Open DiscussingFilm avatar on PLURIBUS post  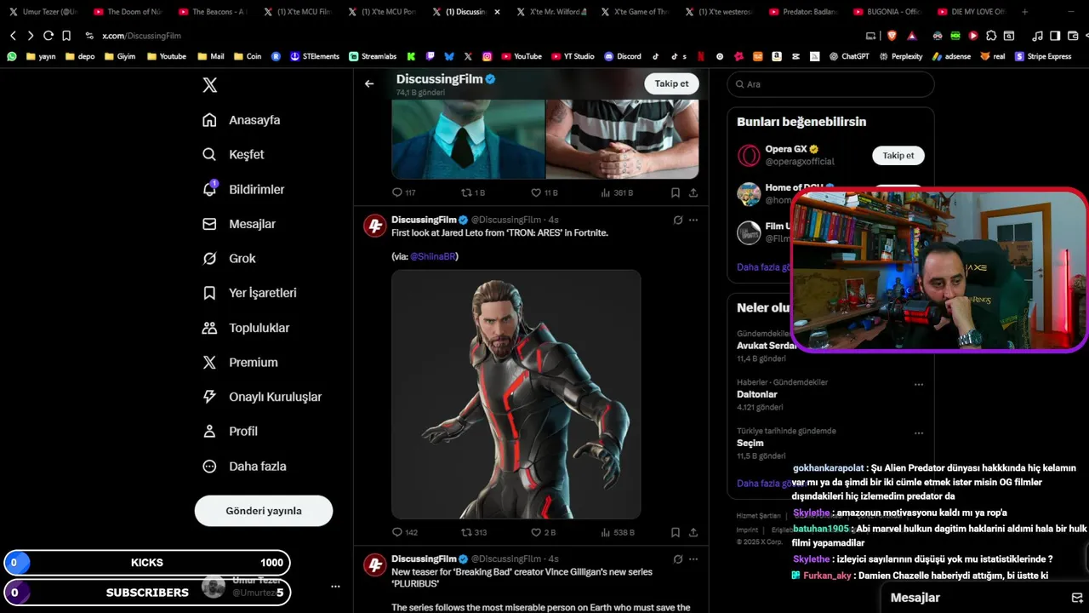375,565
